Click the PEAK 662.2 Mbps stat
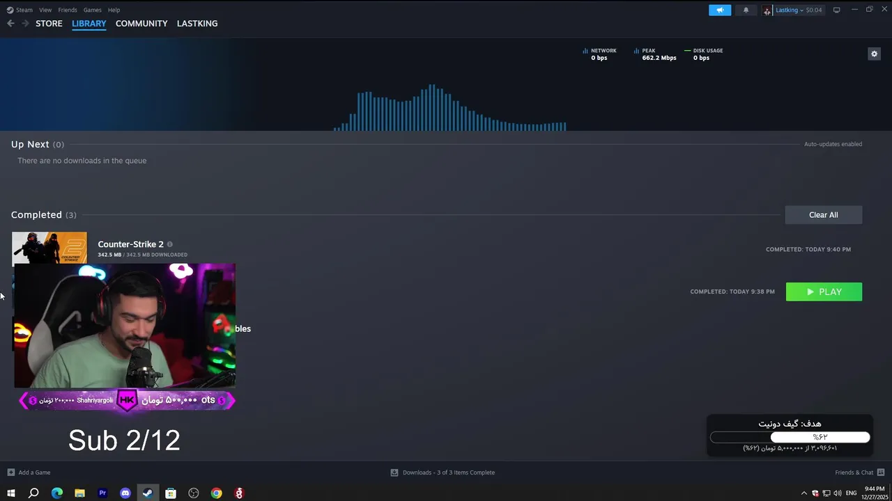 point(655,54)
